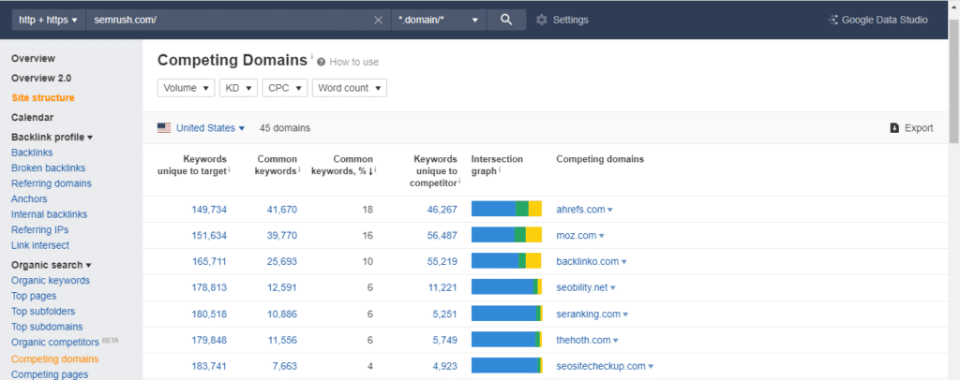The width and height of the screenshot is (960, 380).
Task: Open the http + https protocol dropdown
Action: 49,20
